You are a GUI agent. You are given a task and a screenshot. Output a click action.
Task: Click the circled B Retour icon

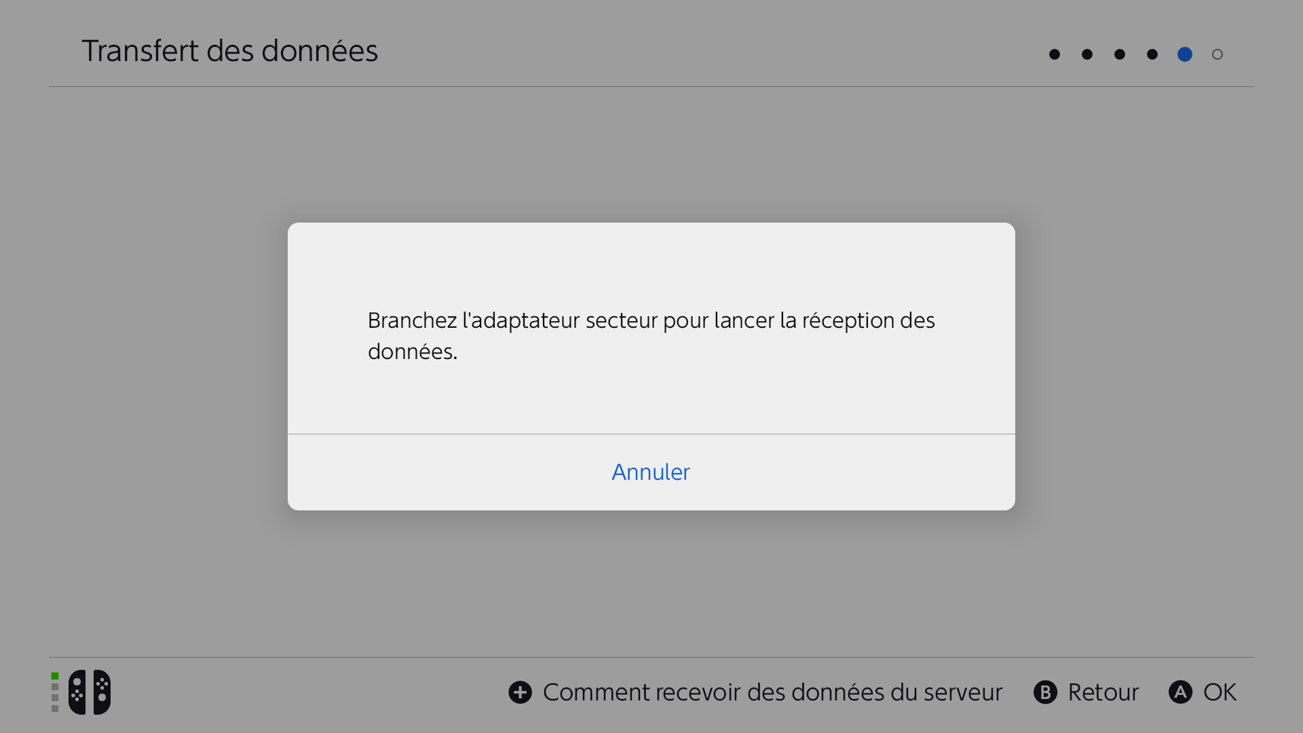1044,692
